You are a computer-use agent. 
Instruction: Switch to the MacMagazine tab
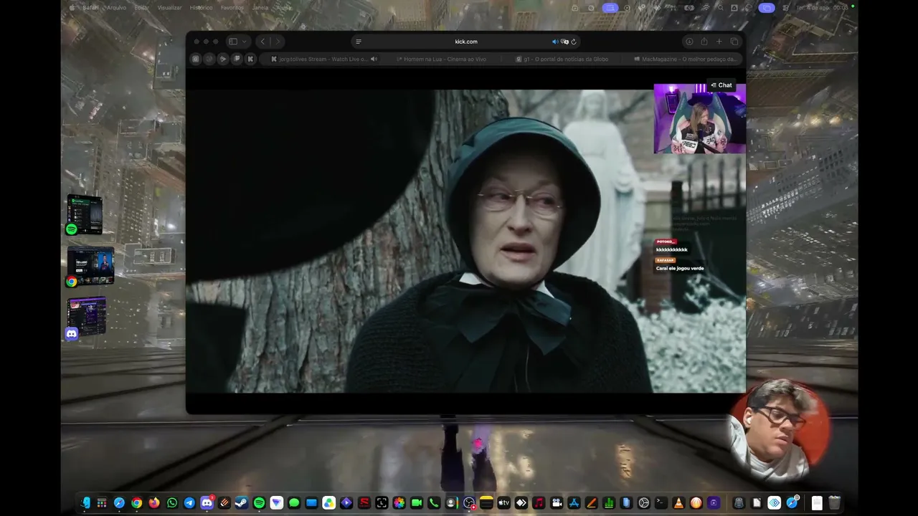coord(685,59)
